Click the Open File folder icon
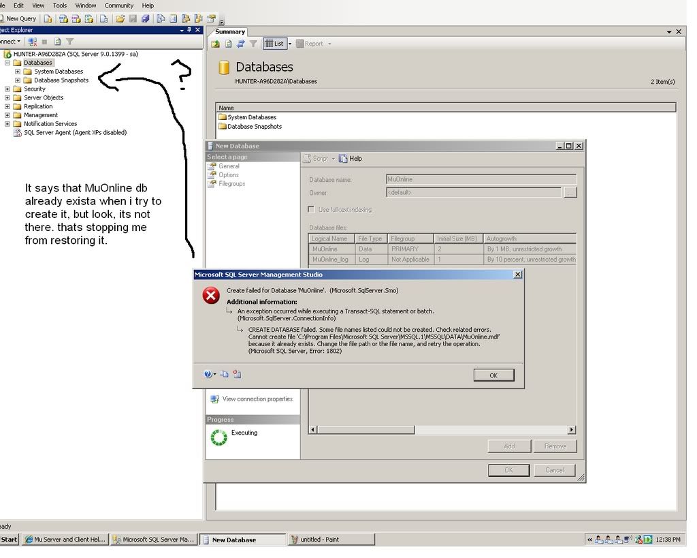697x558 pixels. tap(120, 18)
